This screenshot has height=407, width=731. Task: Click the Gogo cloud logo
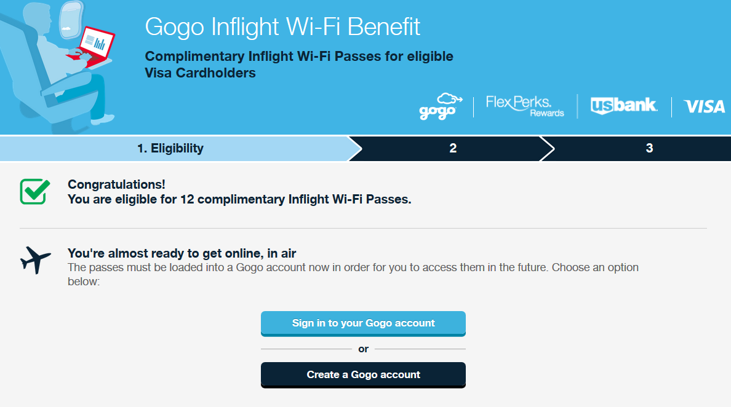437,106
